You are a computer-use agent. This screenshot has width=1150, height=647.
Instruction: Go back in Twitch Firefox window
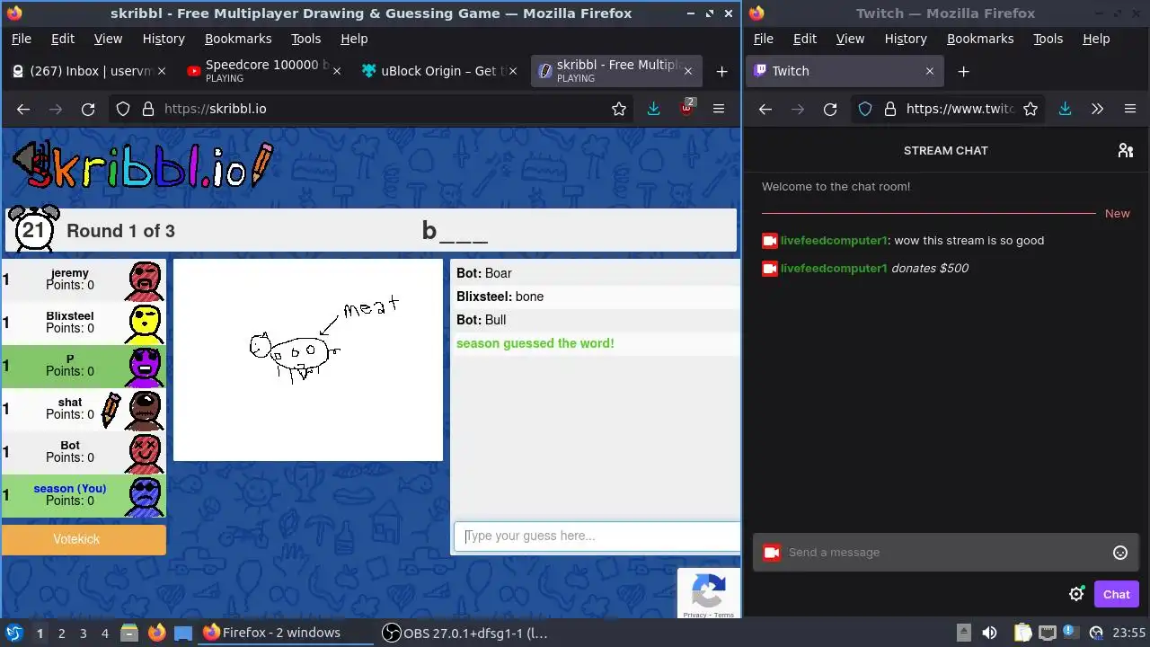pyautogui.click(x=765, y=109)
